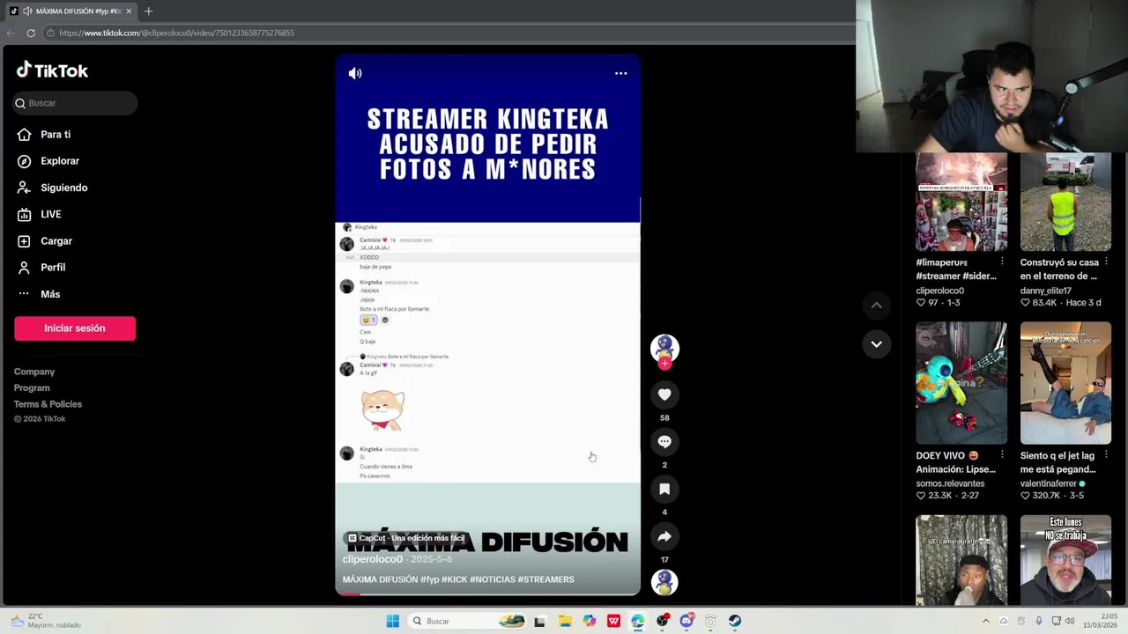
Task: Open the weather widget showing 22°C
Action: point(46,621)
